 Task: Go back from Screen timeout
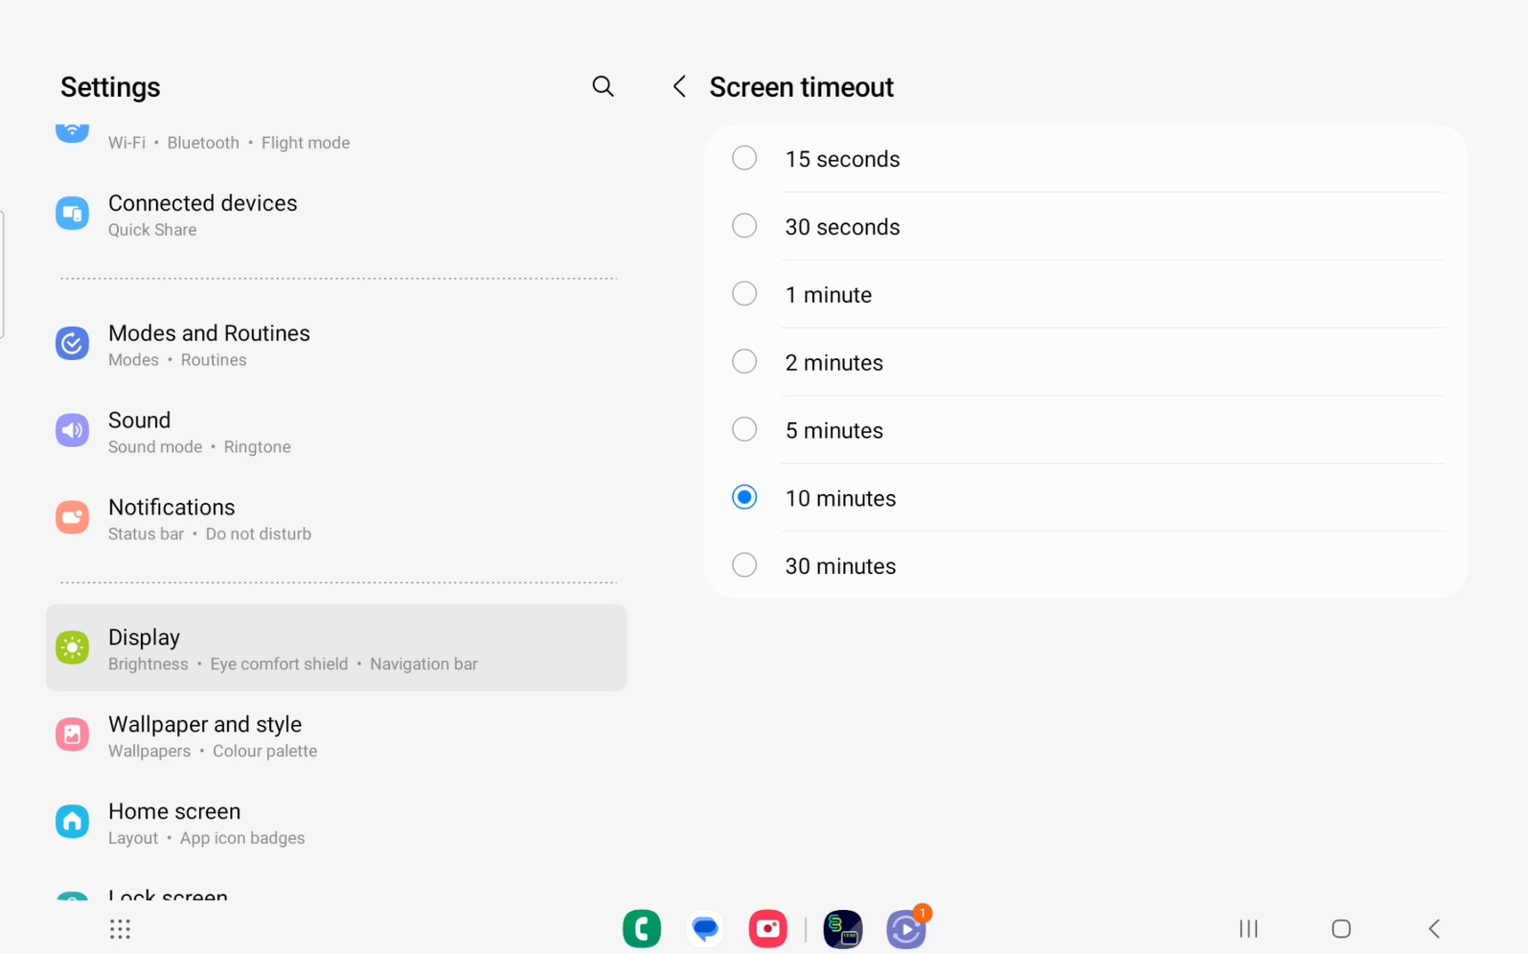(x=679, y=86)
